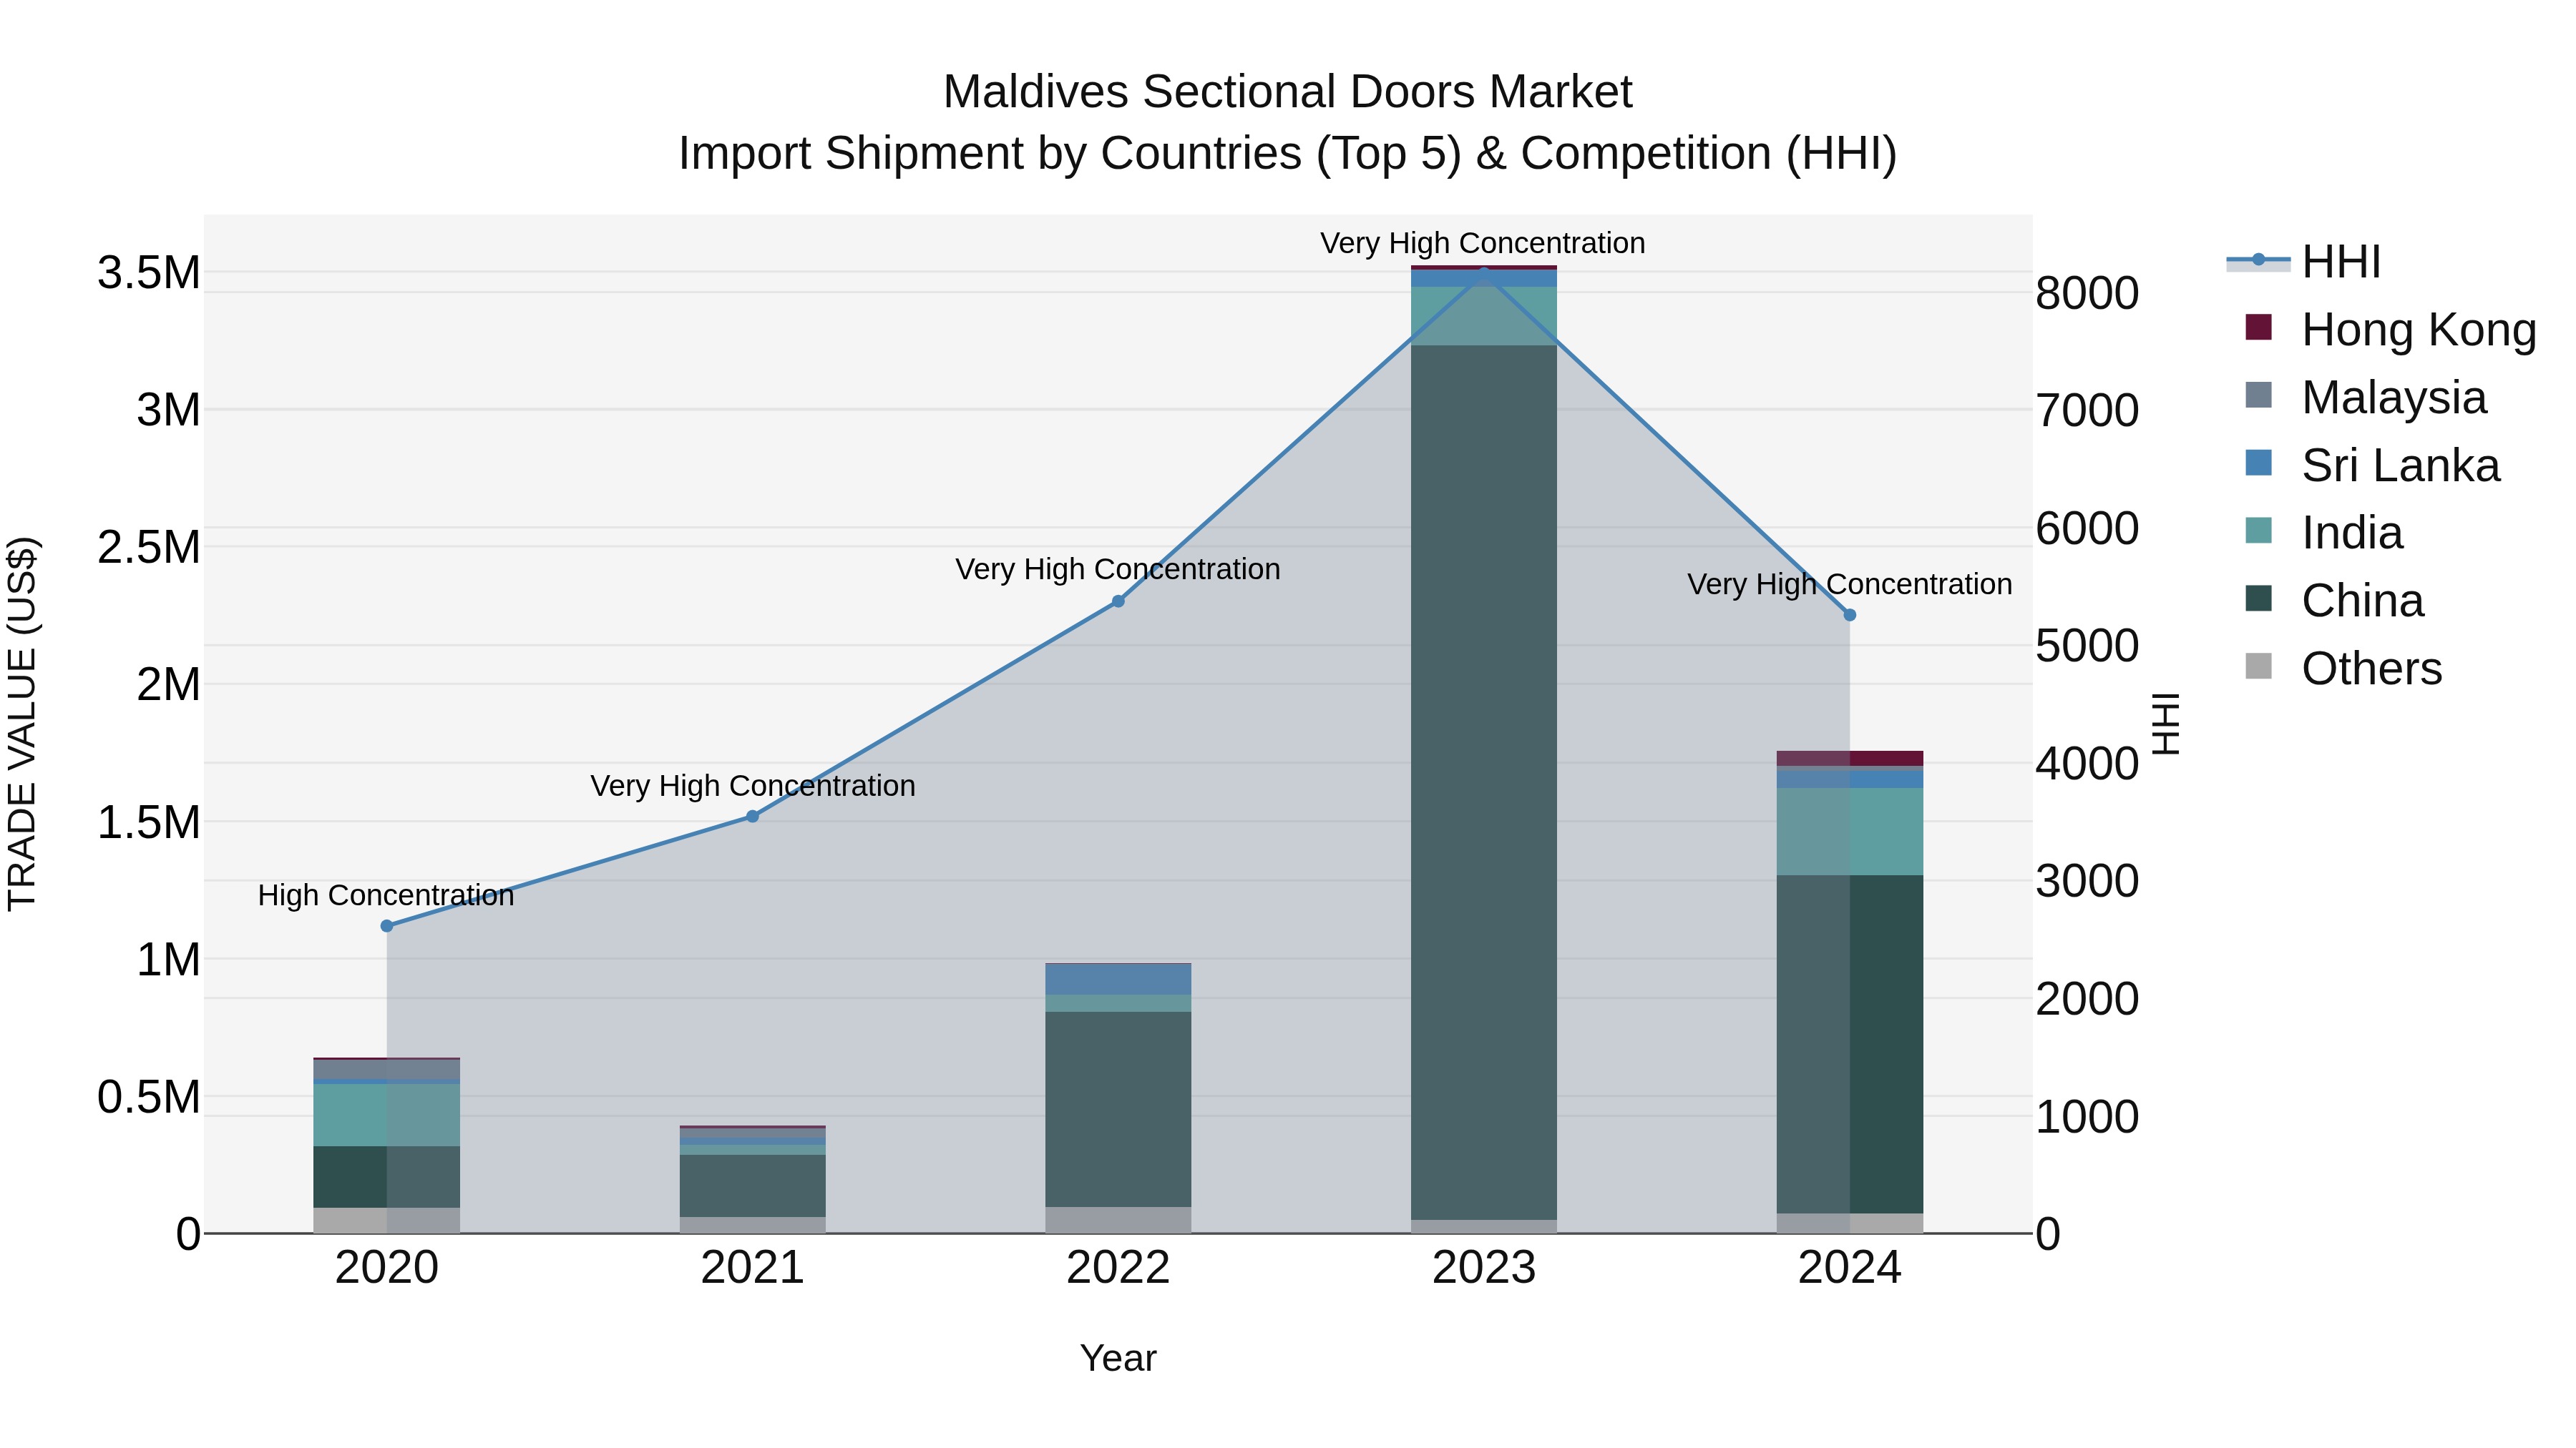The width and height of the screenshot is (2576, 1448).
Task: Click the India segment of the 2020 bar
Action: pyautogui.click(x=387, y=1115)
